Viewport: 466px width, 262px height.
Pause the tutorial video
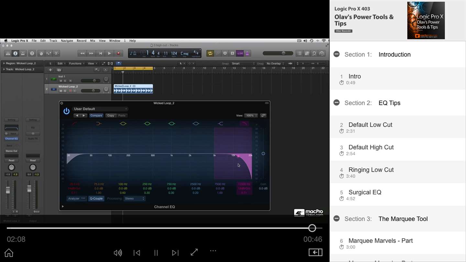pyautogui.click(x=156, y=253)
